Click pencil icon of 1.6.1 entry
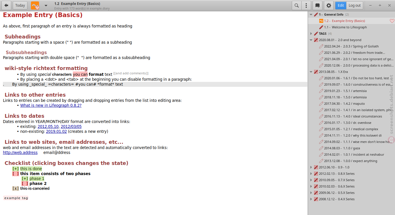 pyautogui.click(x=321, y=78)
